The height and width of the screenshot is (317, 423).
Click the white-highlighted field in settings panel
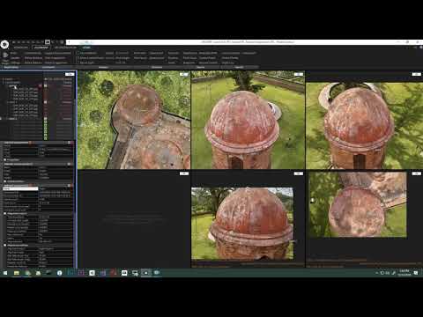[20, 188]
